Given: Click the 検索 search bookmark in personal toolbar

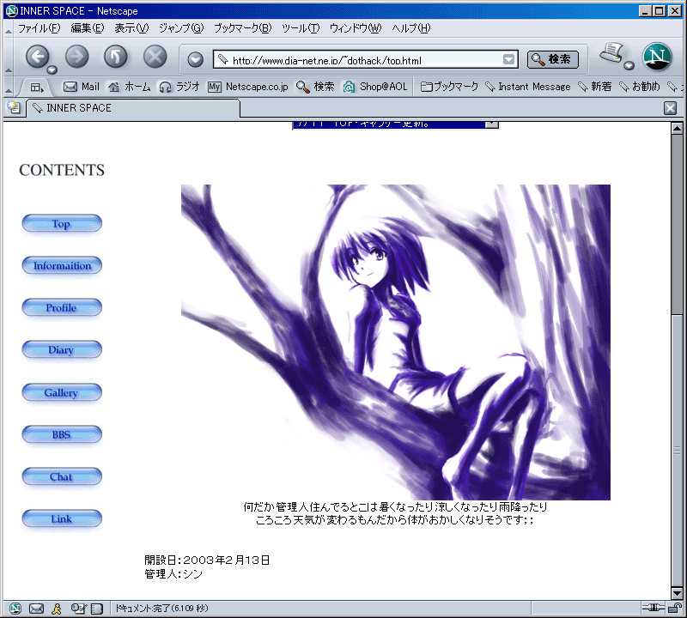Looking at the screenshot, I should click(315, 87).
